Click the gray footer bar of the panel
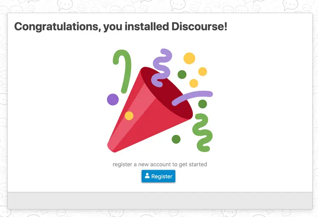This screenshot has height=217, width=318. tap(160, 200)
